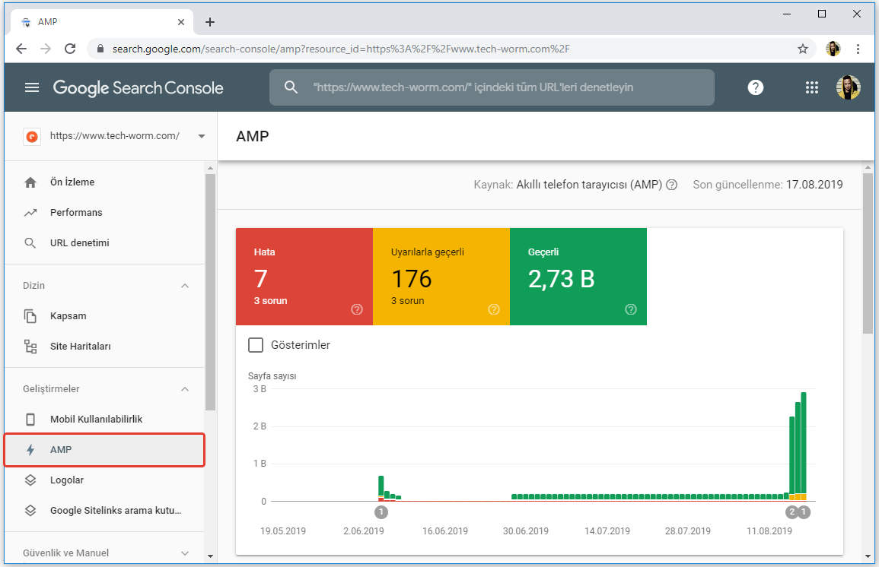This screenshot has height=567, width=879.
Task: Open the hamburger main menu
Action: point(32,87)
